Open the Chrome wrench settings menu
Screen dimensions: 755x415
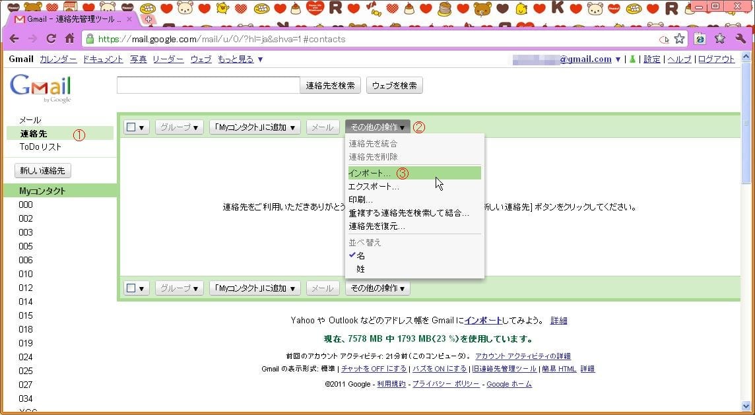pyautogui.click(x=740, y=39)
